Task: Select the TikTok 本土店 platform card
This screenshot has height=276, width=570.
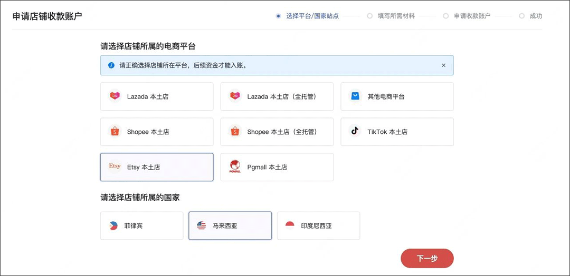Action: pos(397,132)
